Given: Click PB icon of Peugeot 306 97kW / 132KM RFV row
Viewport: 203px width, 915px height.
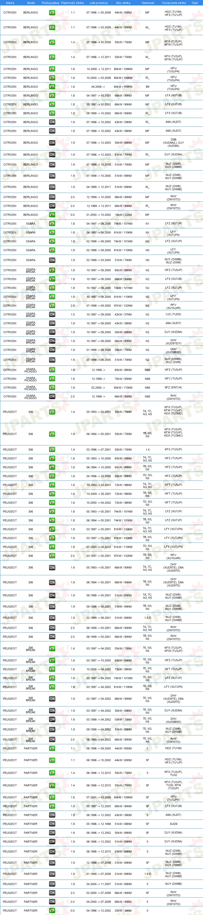Looking at the screenshot, I should [x=52, y=556].
